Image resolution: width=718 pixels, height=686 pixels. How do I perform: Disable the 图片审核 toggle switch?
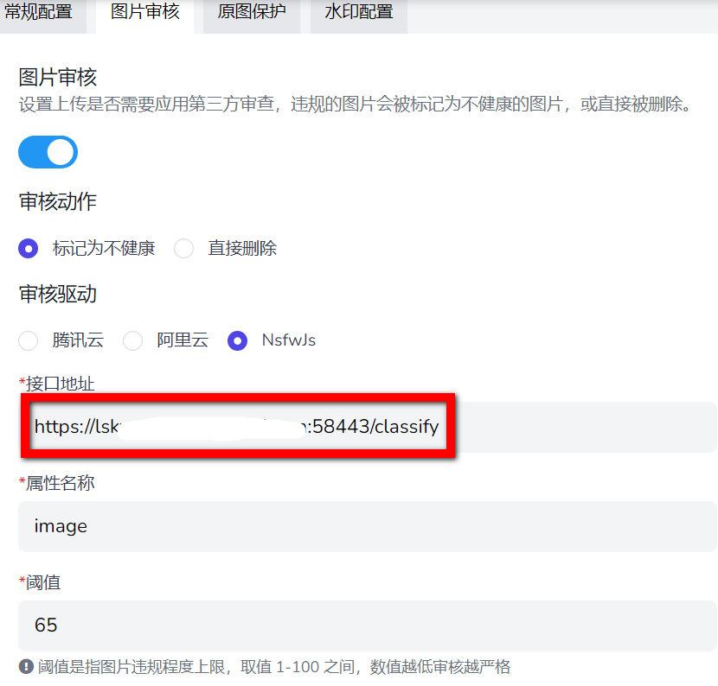pyautogui.click(x=48, y=152)
